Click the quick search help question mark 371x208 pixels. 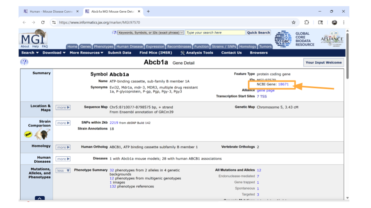[115, 32]
